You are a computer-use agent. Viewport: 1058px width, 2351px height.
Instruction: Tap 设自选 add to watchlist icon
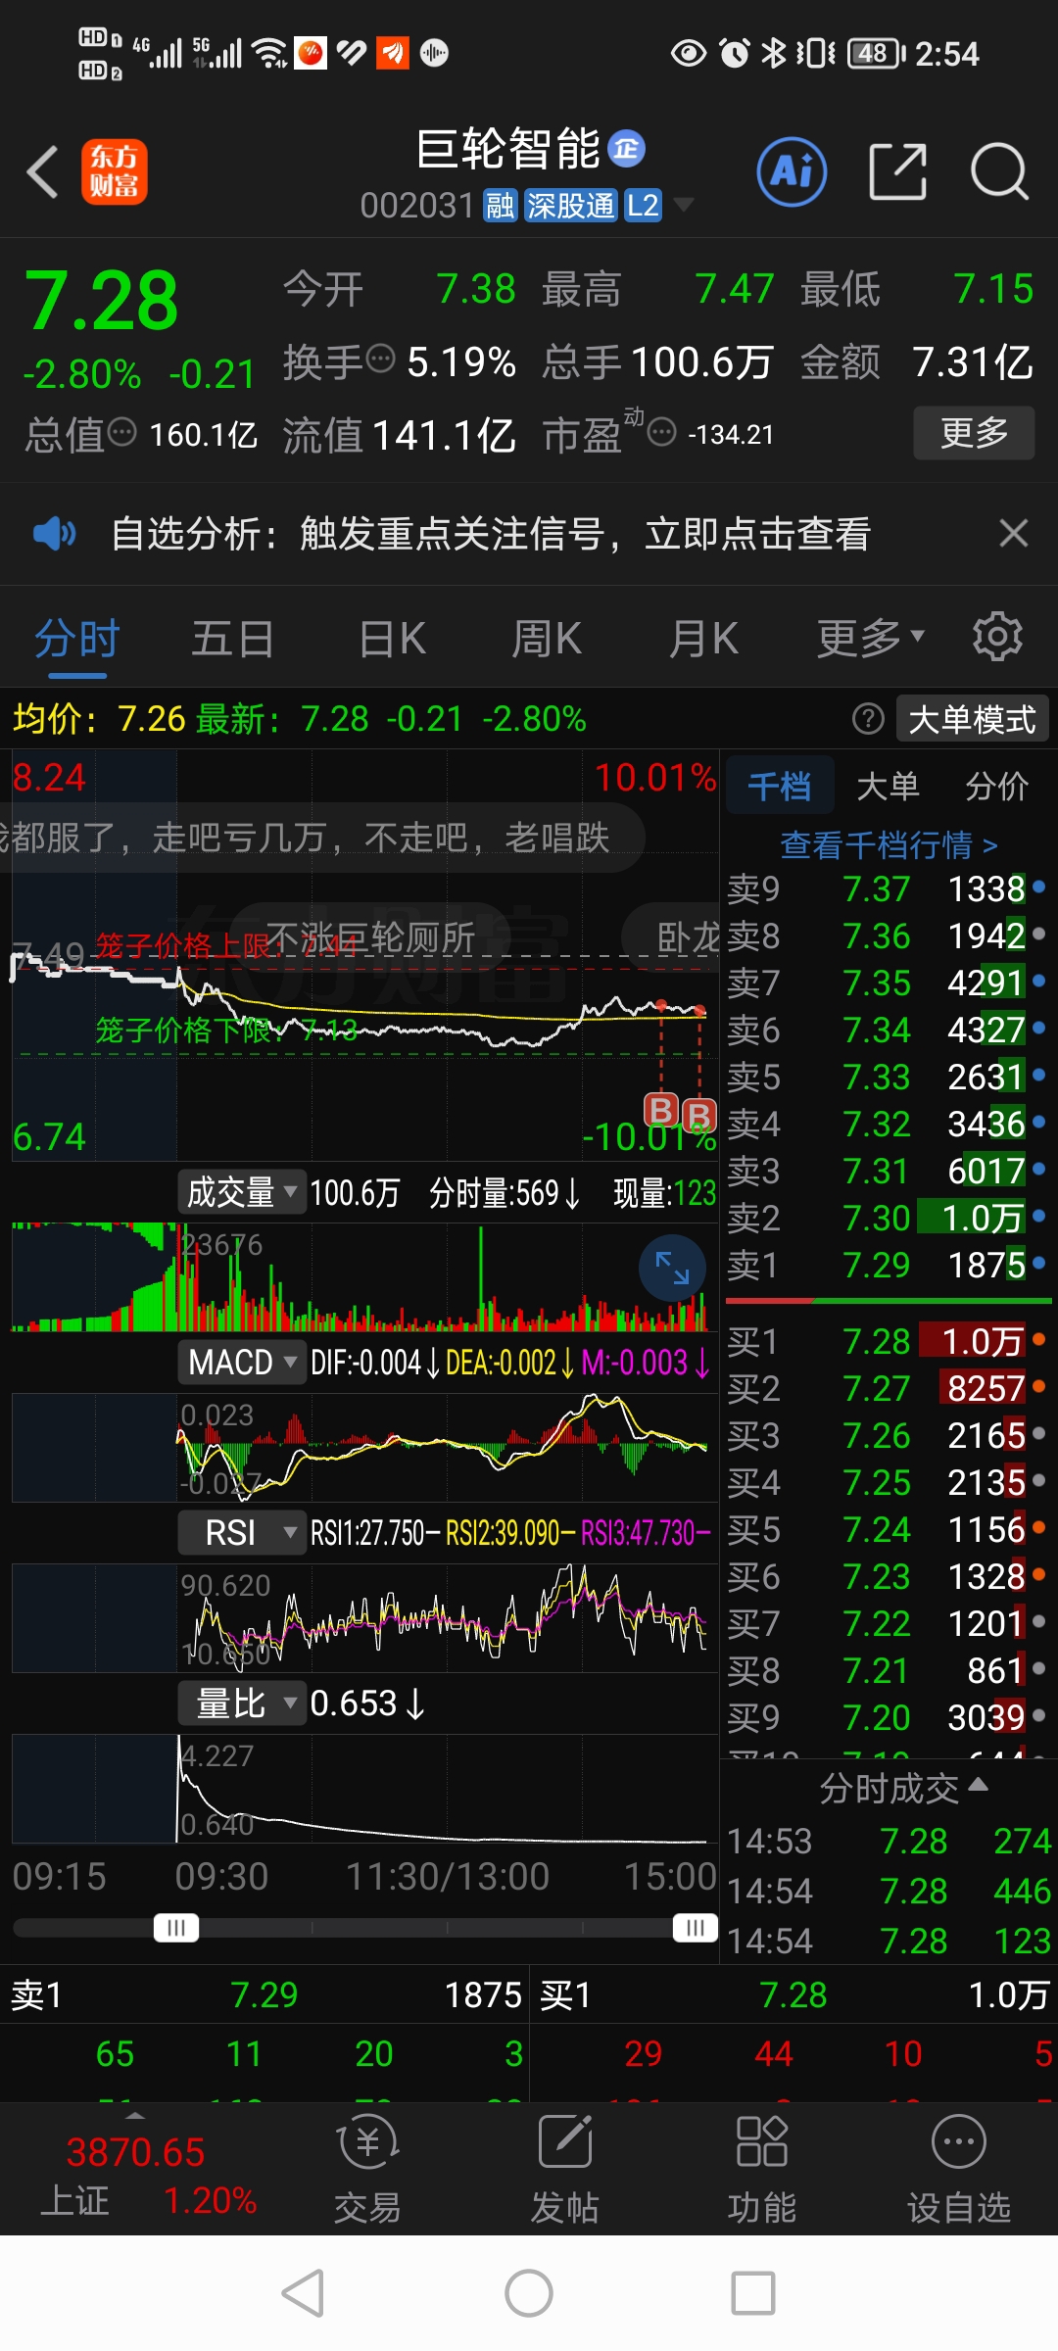959,2167
